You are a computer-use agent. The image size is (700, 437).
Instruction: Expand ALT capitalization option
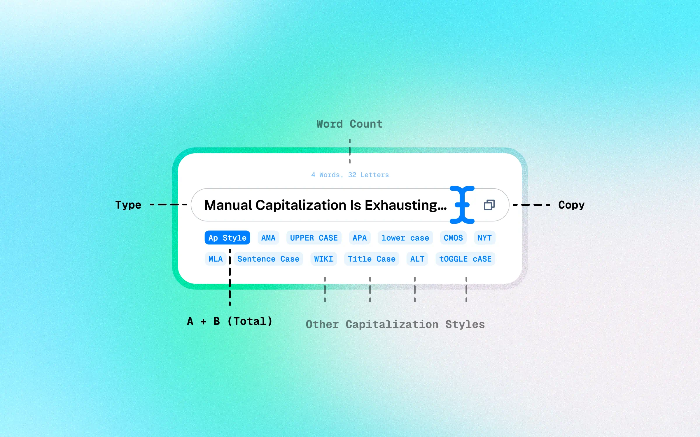click(417, 259)
